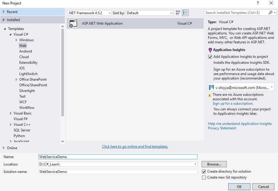The image size is (278, 191).
Task: Click the yellow warning icon about Azure subscriptions
Action: pyautogui.click(x=210, y=95)
